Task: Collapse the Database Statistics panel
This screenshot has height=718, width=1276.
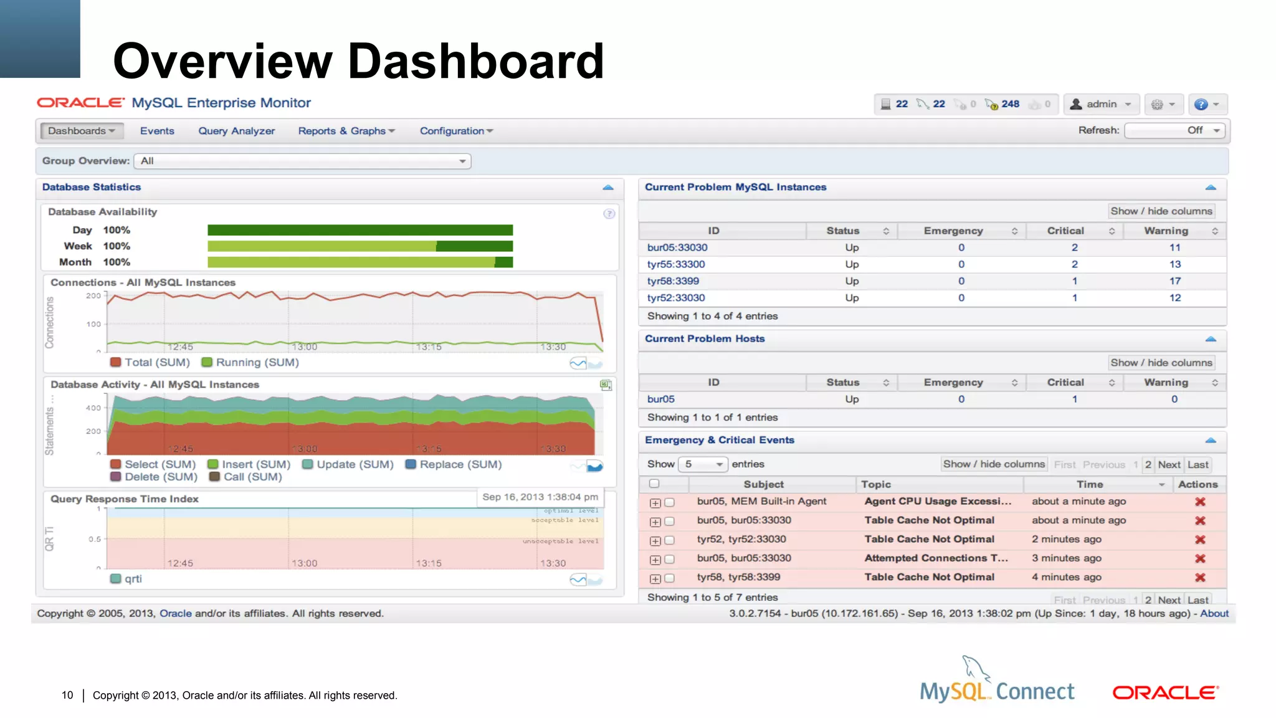Action: click(x=608, y=188)
